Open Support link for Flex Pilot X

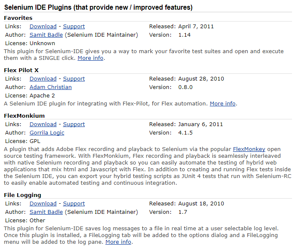[74, 78]
